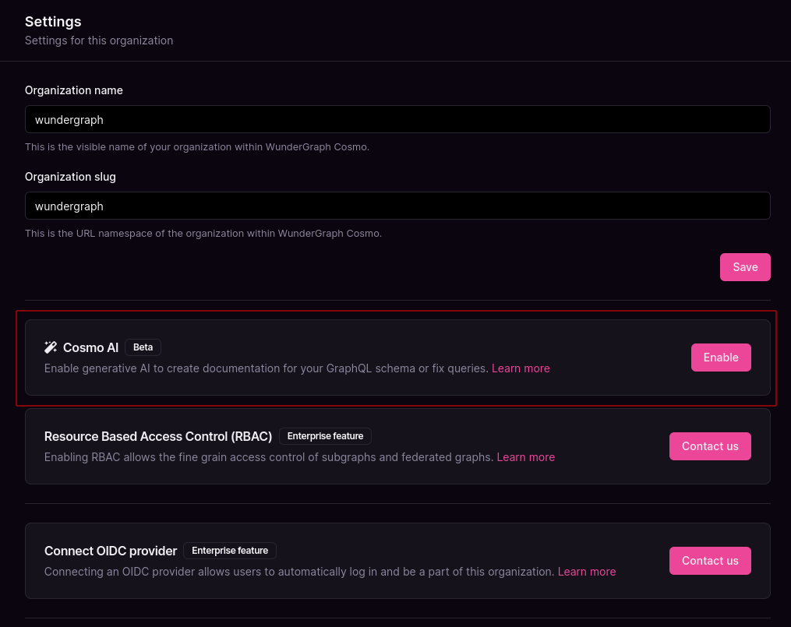Select the Organization slug text field
This screenshot has width=791, height=627.
397,206
